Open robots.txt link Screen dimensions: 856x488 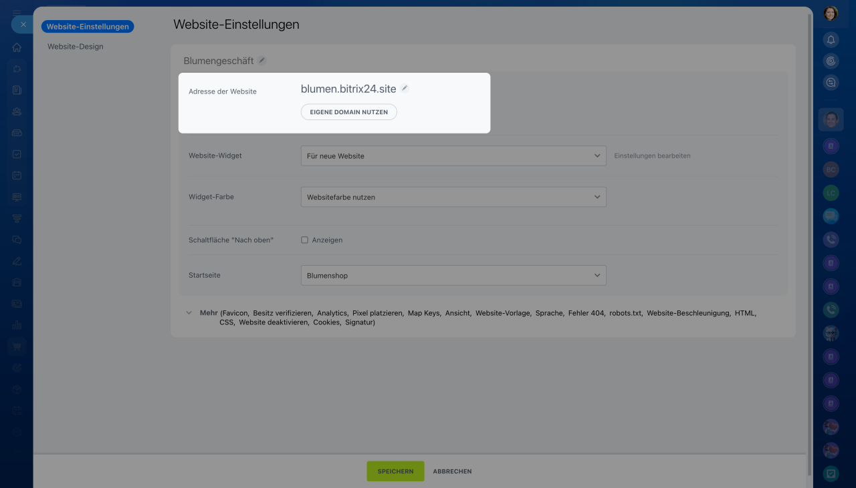tap(625, 312)
